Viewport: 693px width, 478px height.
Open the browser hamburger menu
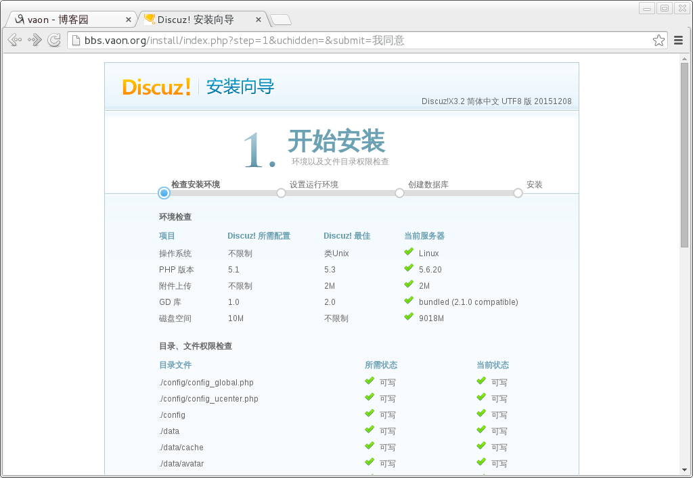pos(678,41)
